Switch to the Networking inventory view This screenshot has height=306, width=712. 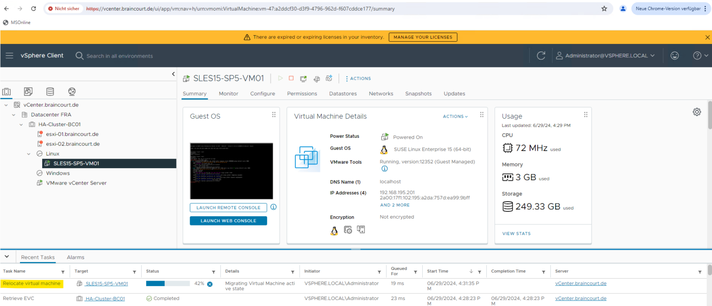pyautogui.click(x=72, y=91)
